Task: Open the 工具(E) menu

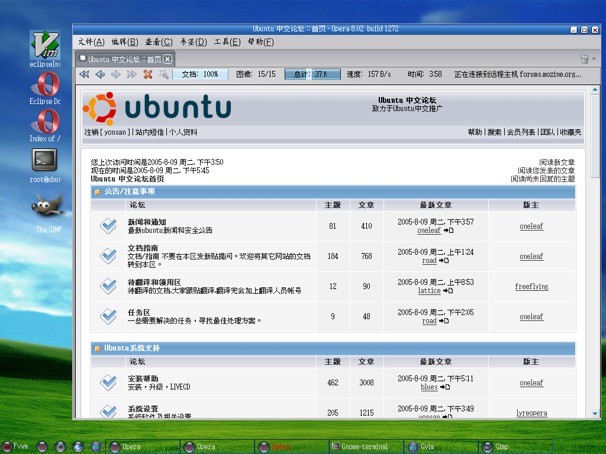Action: (227, 42)
